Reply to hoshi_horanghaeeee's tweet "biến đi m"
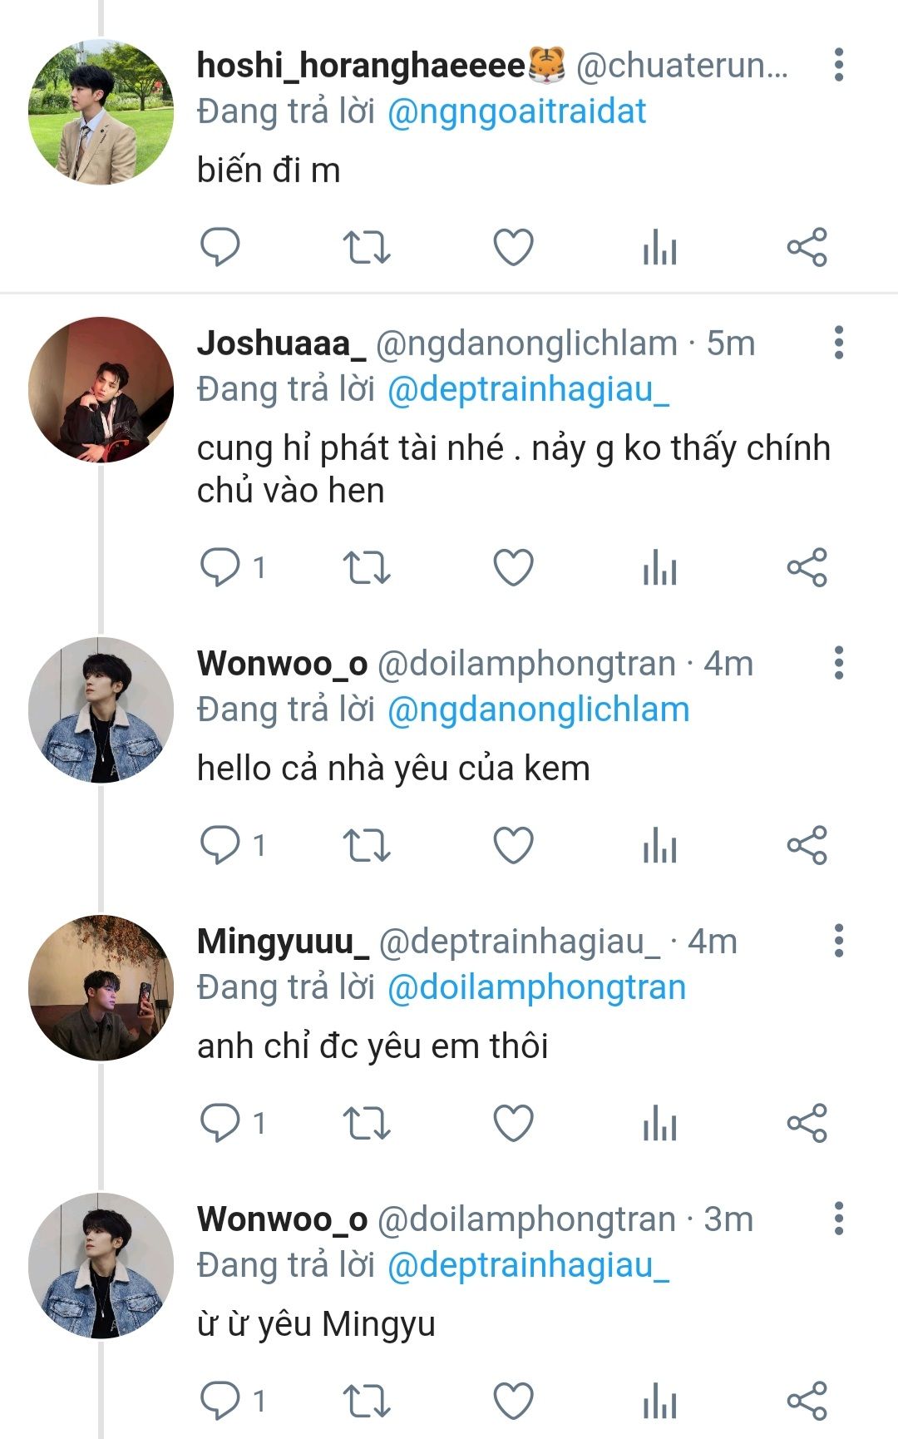Screen dimensions: 898x1439 click(x=220, y=247)
